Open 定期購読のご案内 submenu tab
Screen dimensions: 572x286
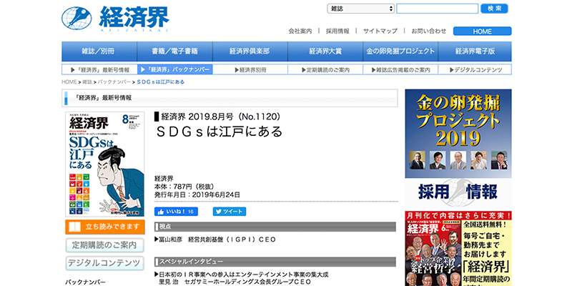[325, 69]
